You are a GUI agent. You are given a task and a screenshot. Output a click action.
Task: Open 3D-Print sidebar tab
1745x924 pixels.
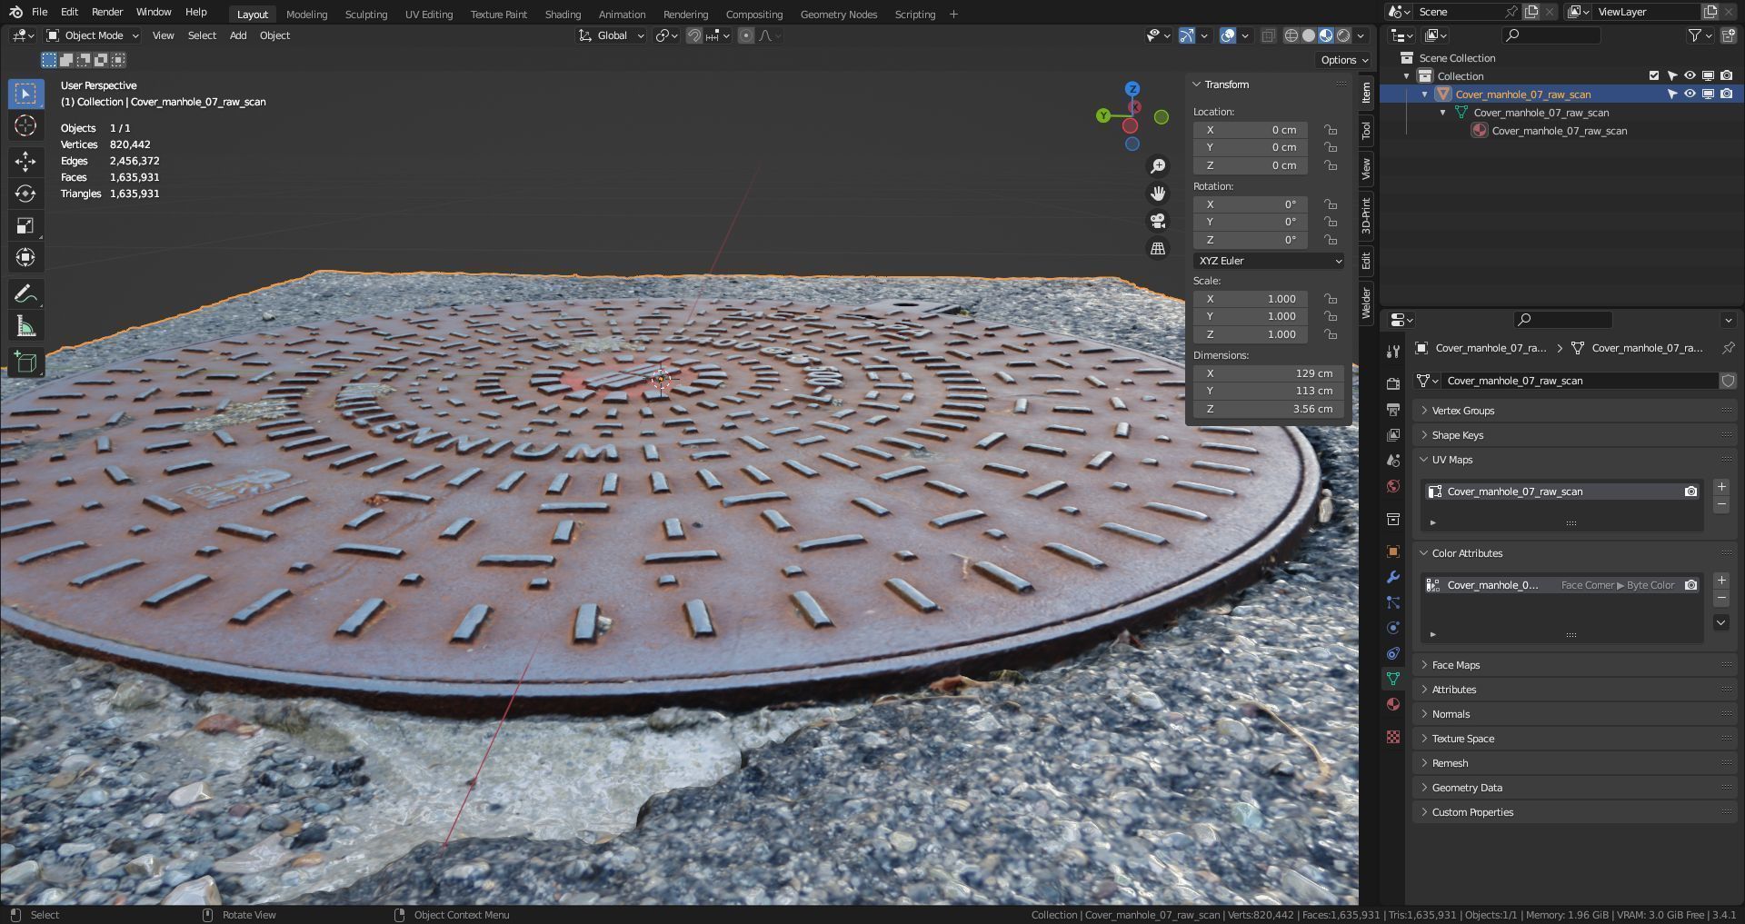(x=1366, y=215)
